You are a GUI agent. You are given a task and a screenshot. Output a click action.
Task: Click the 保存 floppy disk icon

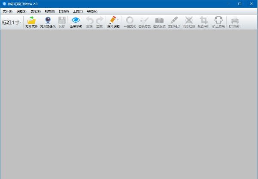click(x=62, y=21)
